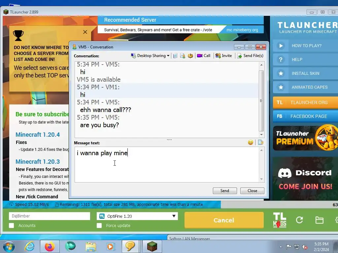
Task: Open Desktop Sharing in conversation toolbar
Action: (150, 56)
